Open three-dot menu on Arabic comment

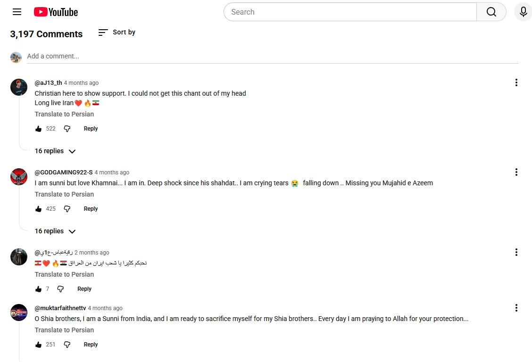pyautogui.click(x=516, y=252)
